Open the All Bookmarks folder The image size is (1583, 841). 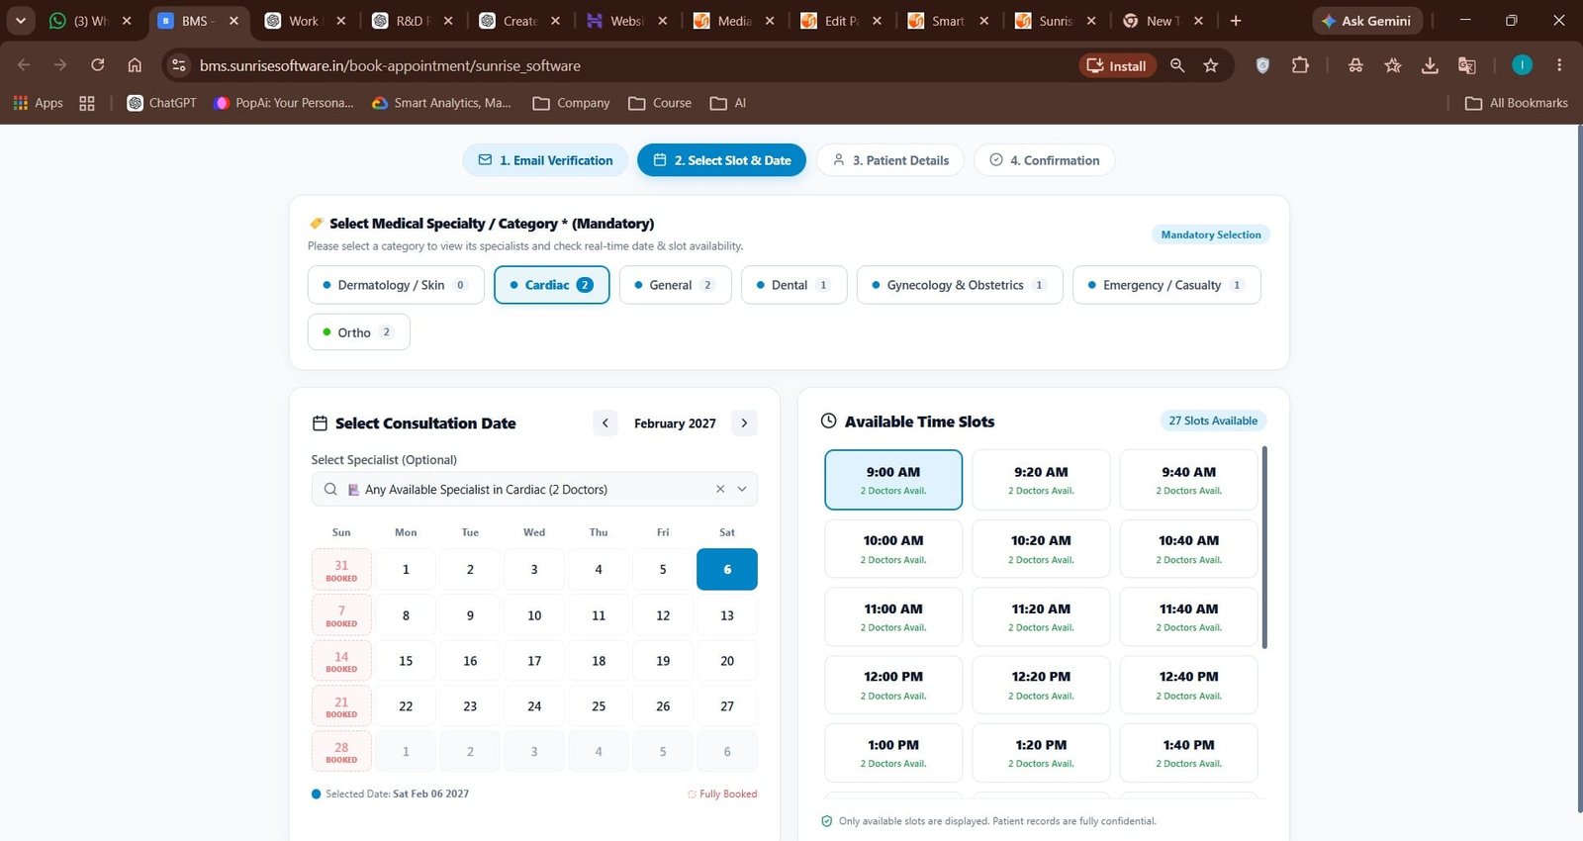pyautogui.click(x=1517, y=103)
